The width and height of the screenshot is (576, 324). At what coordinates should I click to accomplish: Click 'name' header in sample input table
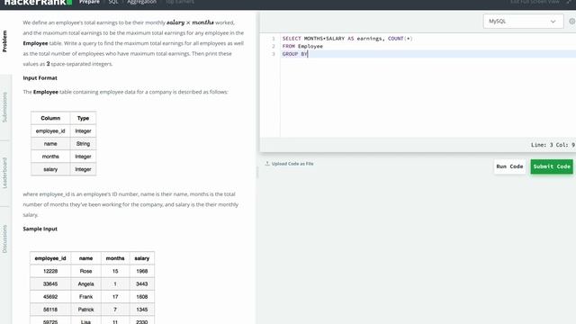85,258
